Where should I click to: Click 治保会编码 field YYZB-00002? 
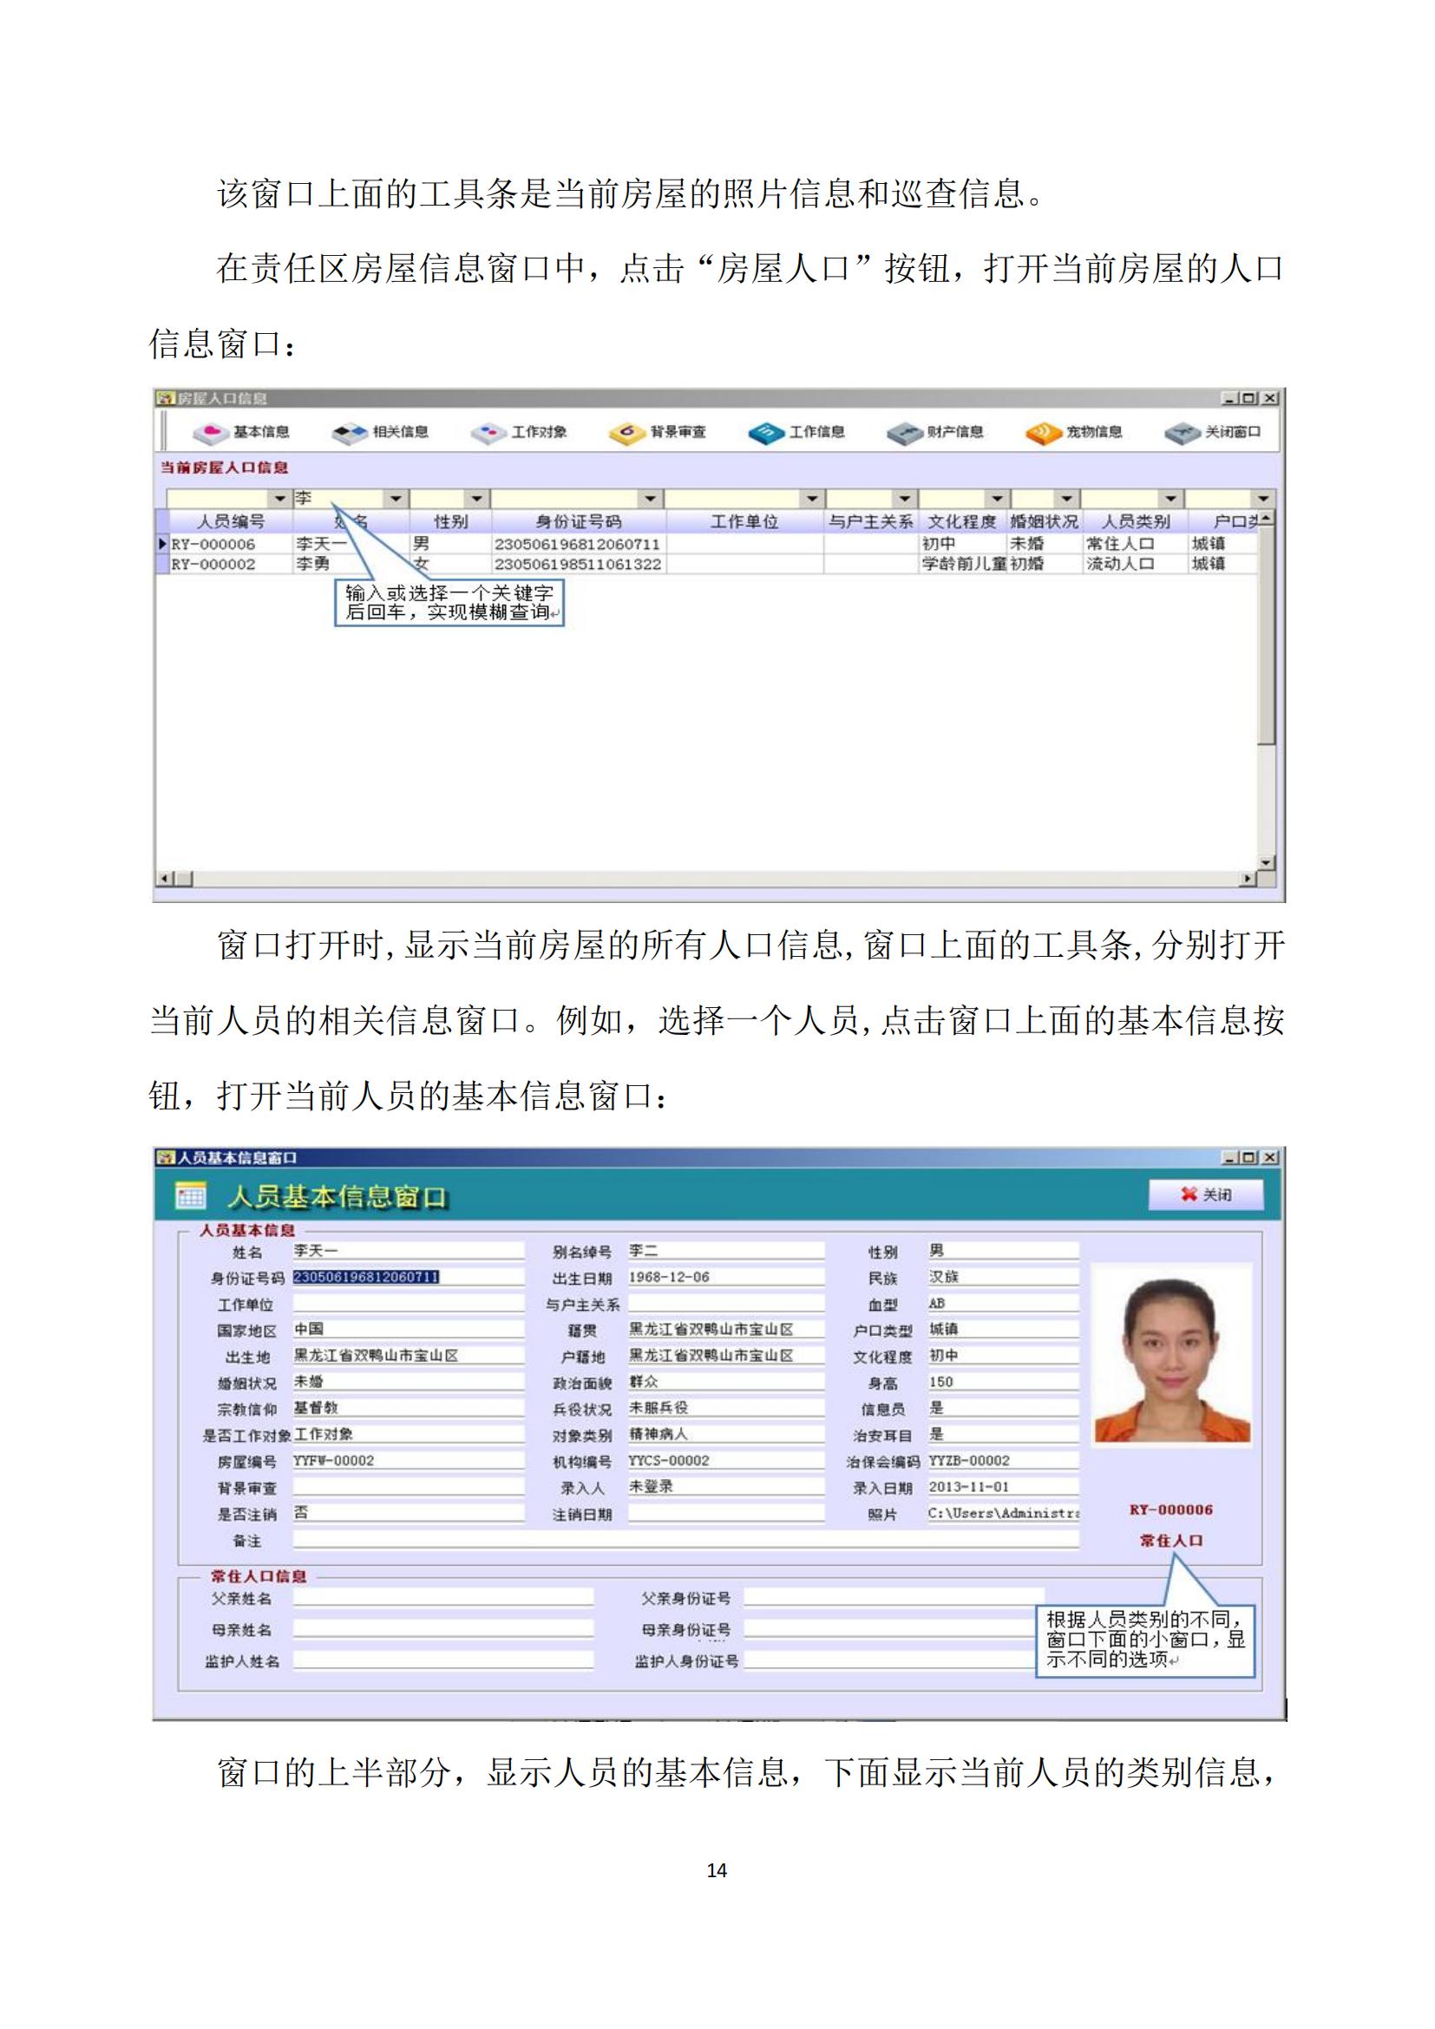[1003, 1461]
